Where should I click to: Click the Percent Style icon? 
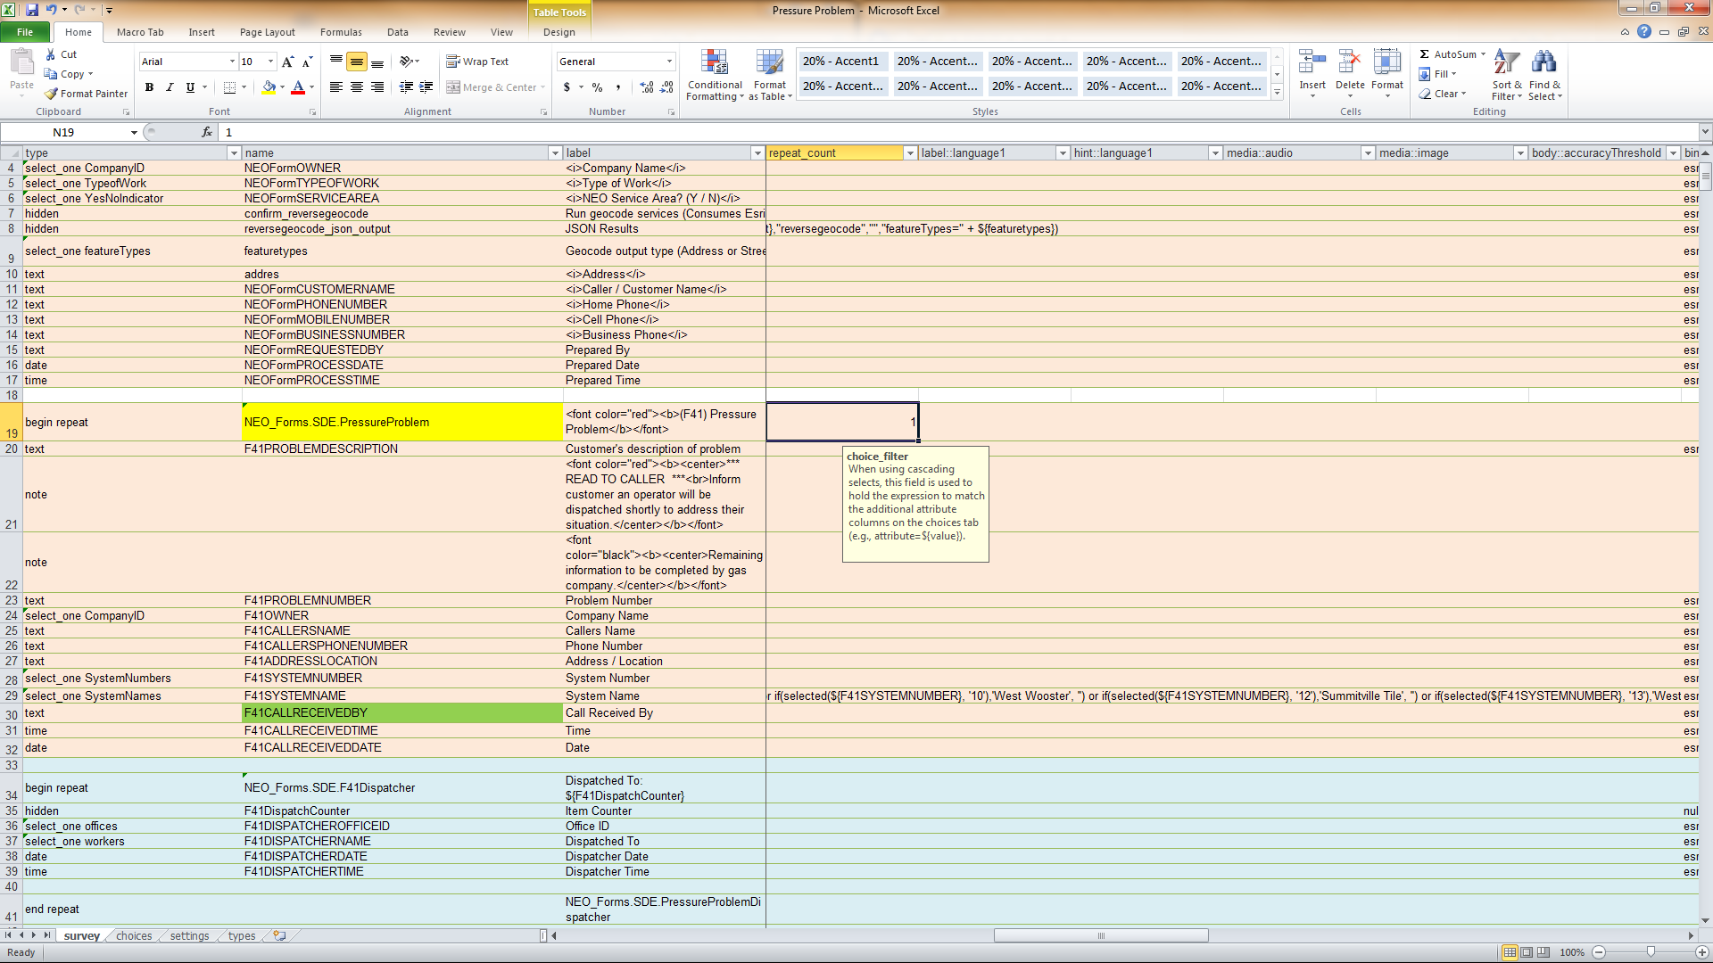(x=597, y=87)
